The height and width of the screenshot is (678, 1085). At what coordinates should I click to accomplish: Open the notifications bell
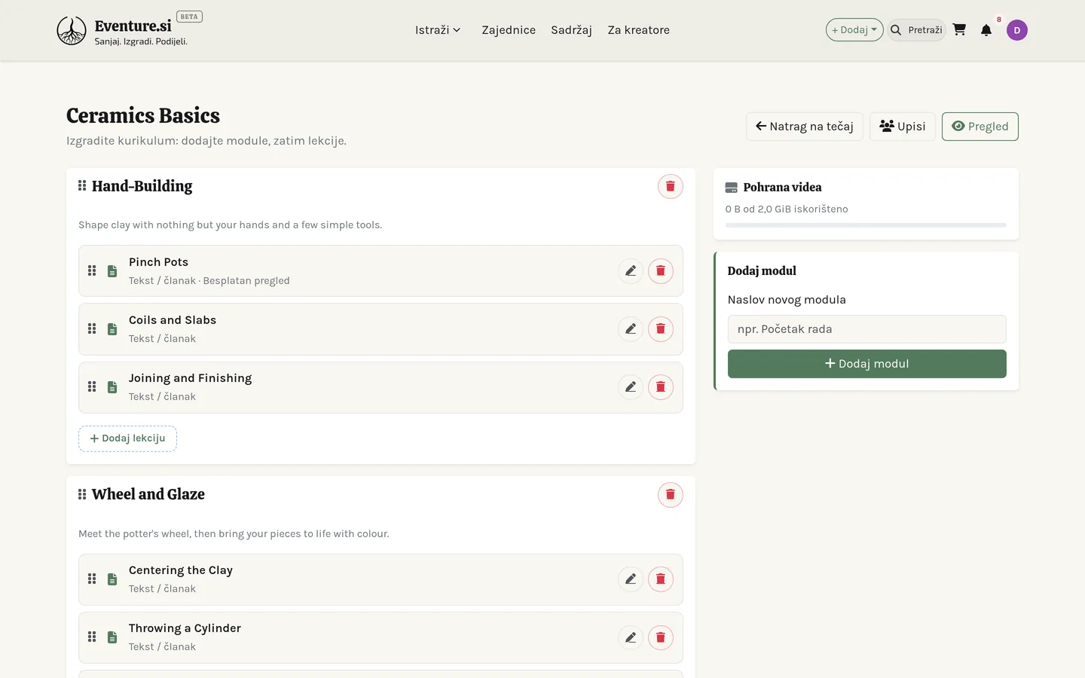(986, 30)
